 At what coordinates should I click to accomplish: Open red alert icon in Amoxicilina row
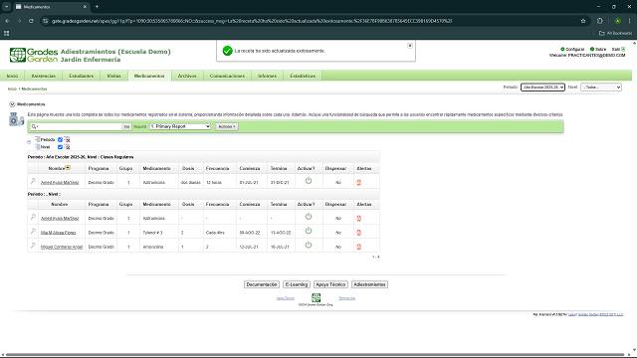coord(358,247)
